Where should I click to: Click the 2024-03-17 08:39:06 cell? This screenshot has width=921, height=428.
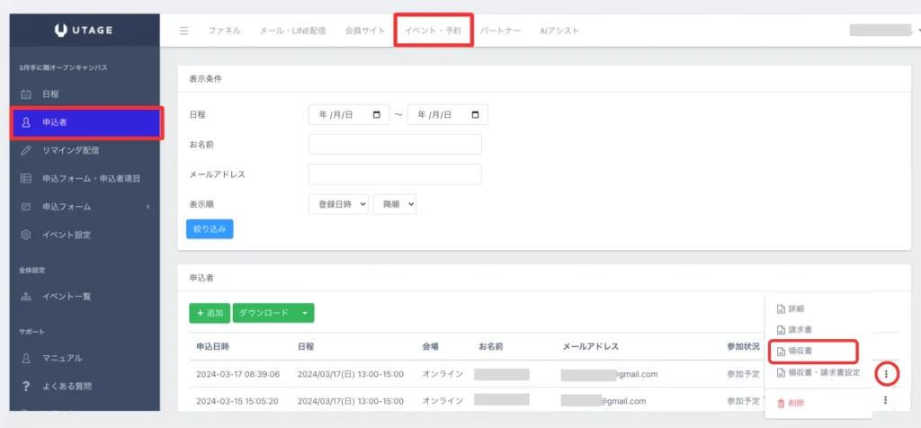click(x=237, y=374)
